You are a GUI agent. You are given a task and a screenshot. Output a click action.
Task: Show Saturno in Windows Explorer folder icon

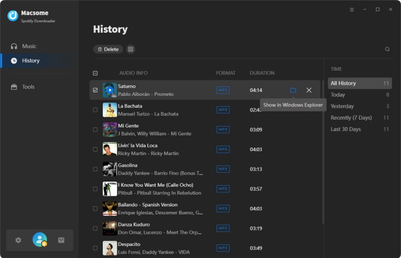293,90
